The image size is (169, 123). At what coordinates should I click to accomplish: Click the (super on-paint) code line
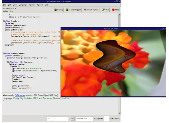21,88
